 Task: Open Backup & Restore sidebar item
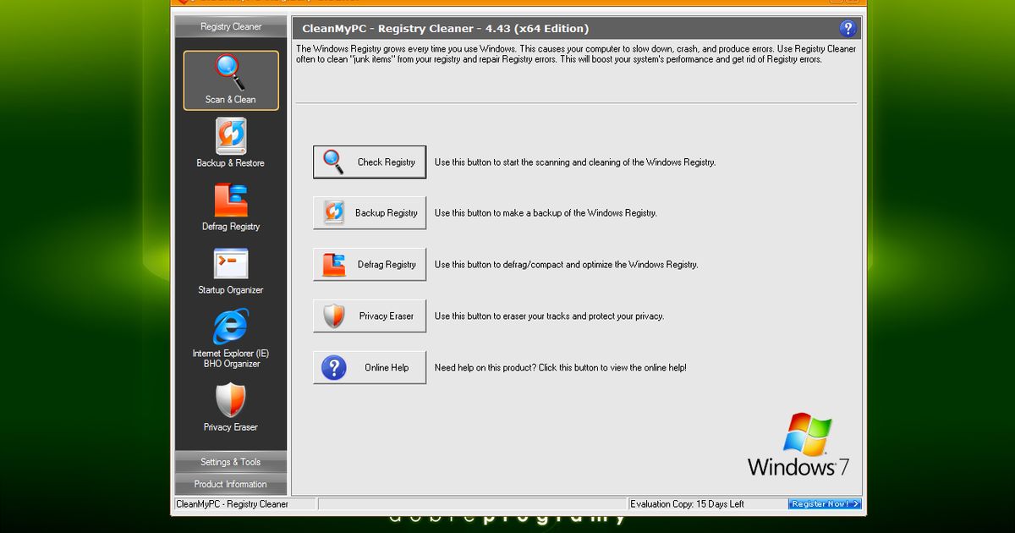tap(231, 143)
